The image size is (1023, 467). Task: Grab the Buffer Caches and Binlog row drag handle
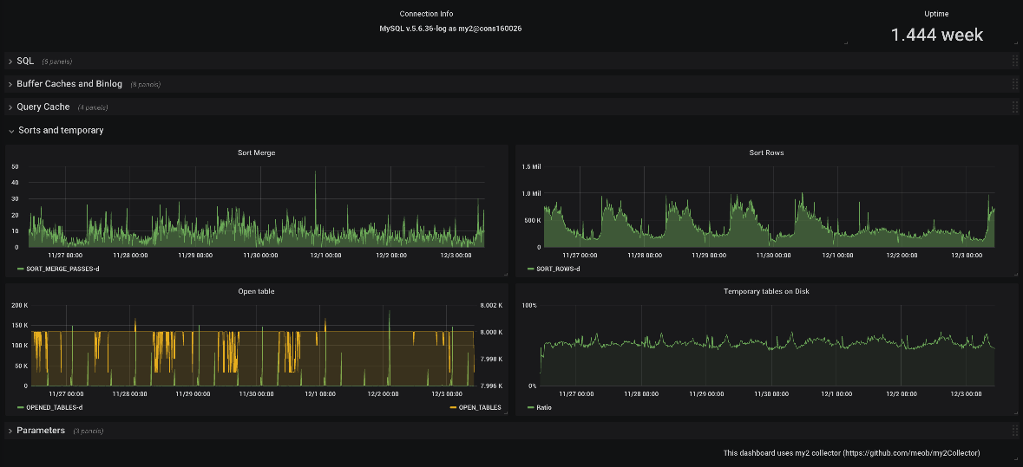coord(1014,84)
